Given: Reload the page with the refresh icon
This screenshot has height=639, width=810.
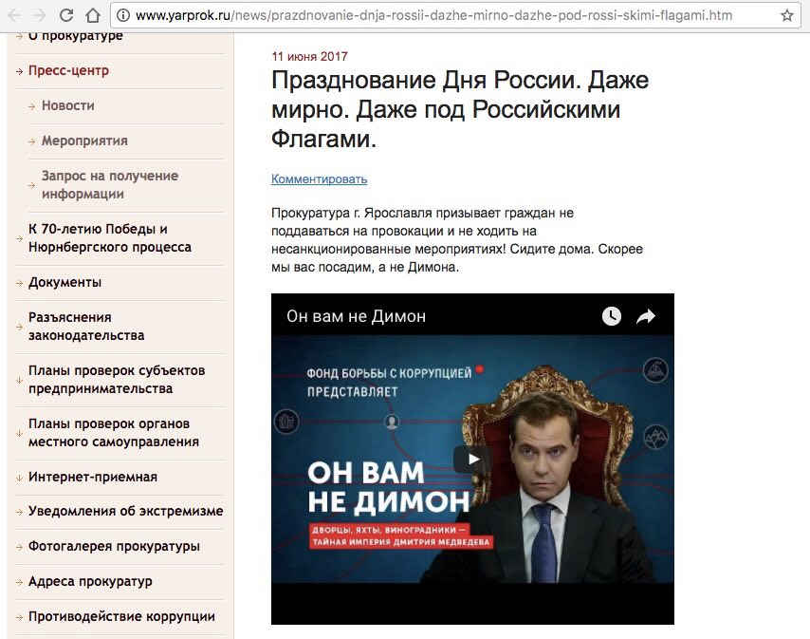Looking at the screenshot, I should click(x=66, y=15).
